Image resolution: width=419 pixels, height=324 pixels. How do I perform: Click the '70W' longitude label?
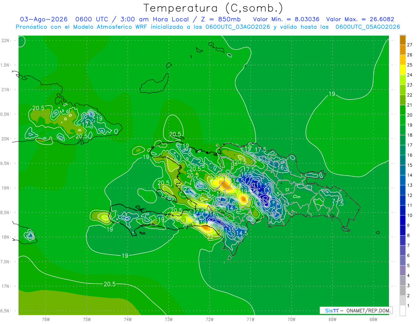292,319
